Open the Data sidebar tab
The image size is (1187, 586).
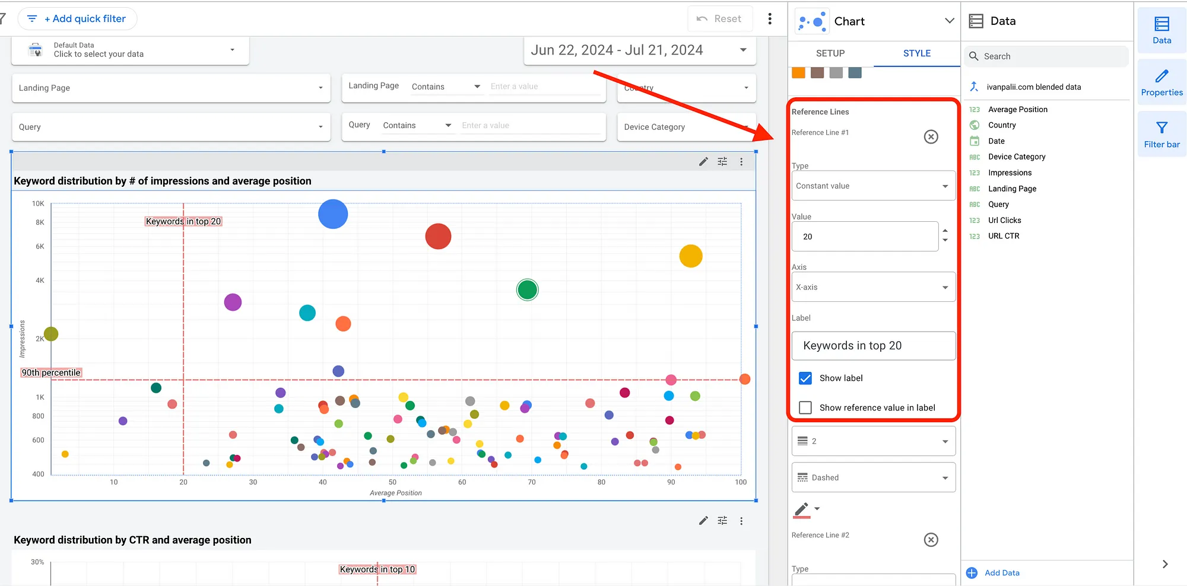pyautogui.click(x=1161, y=30)
